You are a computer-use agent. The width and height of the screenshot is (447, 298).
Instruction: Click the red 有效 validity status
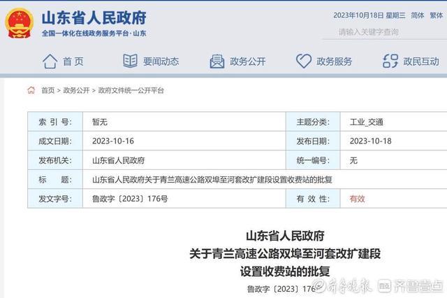pyautogui.click(x=357, y=199)
